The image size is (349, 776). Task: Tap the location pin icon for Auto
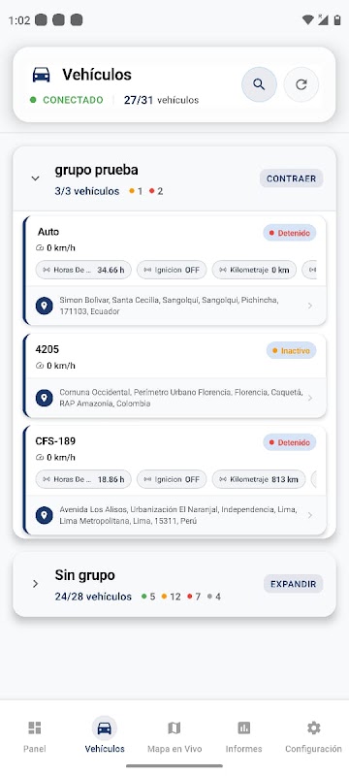[44, 306]
